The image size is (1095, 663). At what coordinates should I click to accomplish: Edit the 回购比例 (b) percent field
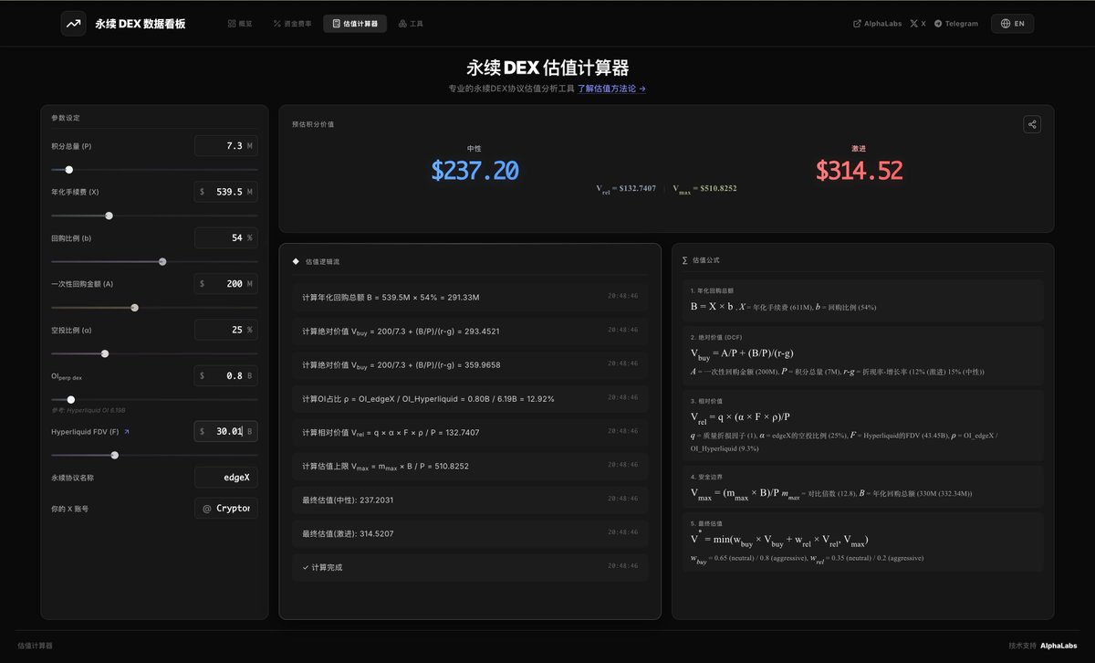point(226,237)
